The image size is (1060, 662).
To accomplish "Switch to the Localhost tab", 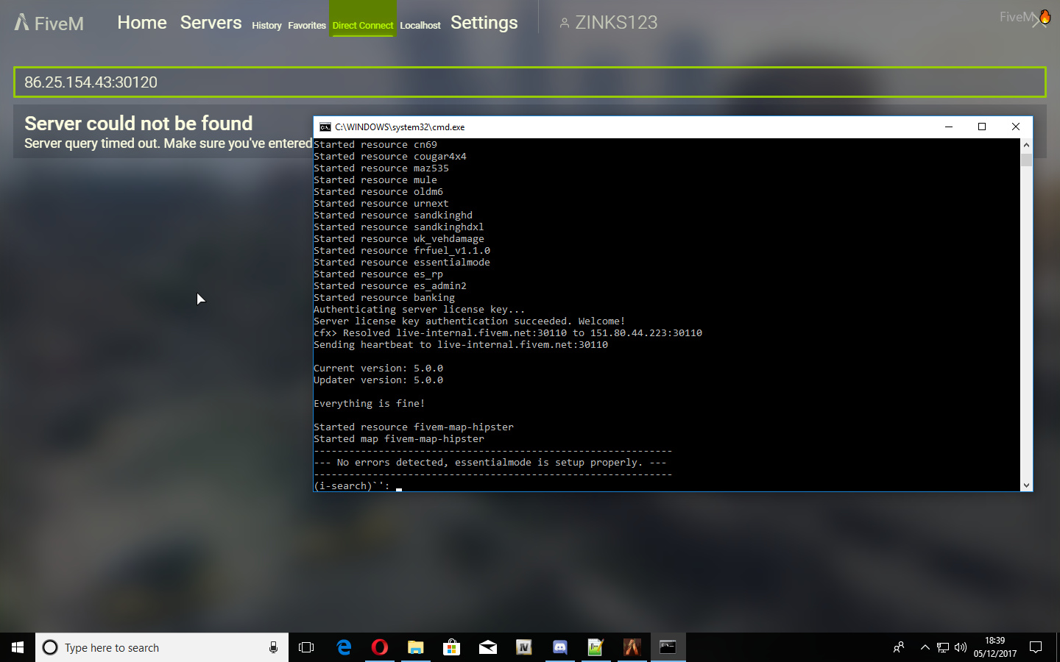I will [420, 25].
